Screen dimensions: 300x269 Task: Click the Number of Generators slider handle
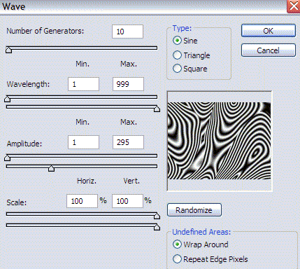coord(8,50)
